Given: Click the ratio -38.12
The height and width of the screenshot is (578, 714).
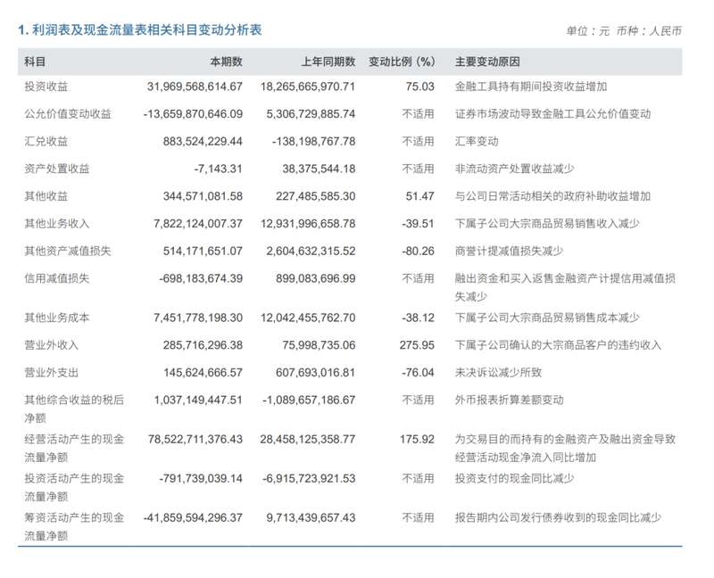Looking at the screenshot, I should [x=418, y=318].
